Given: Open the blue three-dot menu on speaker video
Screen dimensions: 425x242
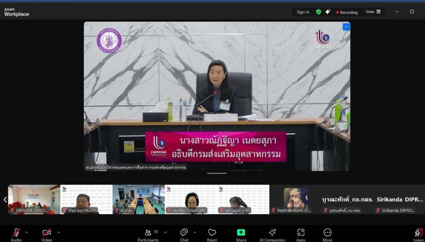Looking at the screenshot, I should click(x=346, y=27).
